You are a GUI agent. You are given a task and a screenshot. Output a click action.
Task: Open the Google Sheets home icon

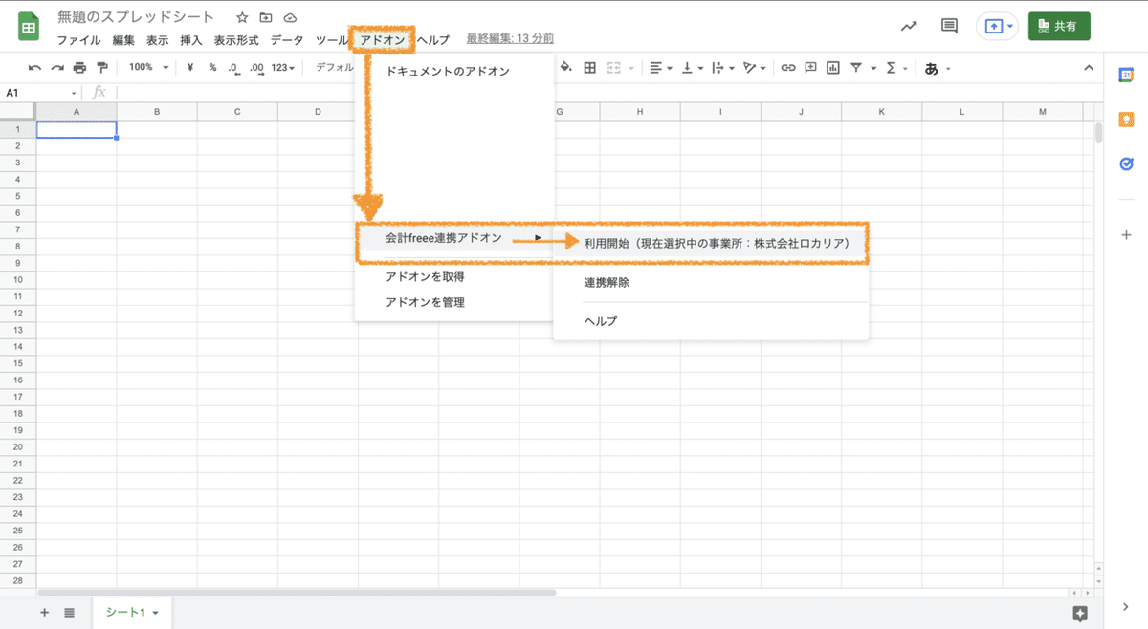(x=29, y=28)
